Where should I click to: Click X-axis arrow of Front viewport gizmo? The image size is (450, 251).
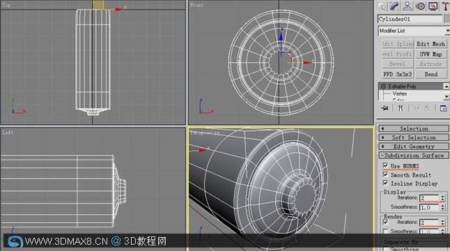307,62
